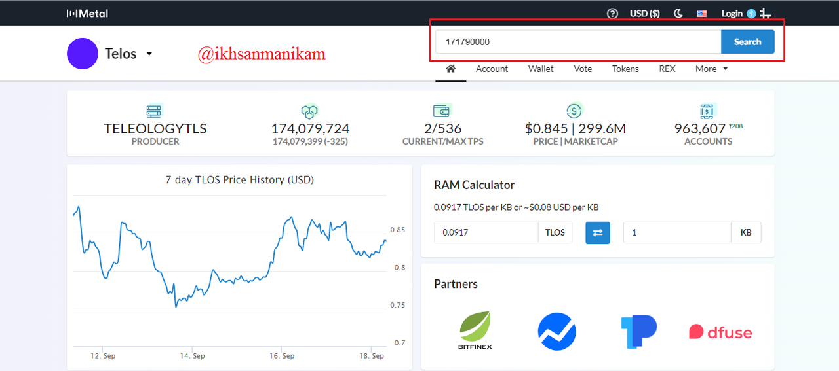
Task: Click the Login link
Action: 732,13
